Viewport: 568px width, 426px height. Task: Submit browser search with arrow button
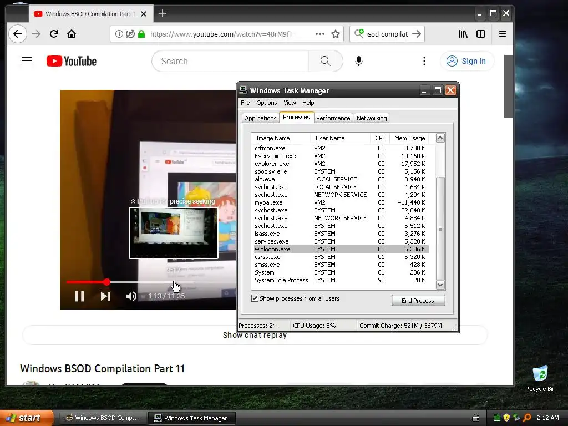coord(417,34)
